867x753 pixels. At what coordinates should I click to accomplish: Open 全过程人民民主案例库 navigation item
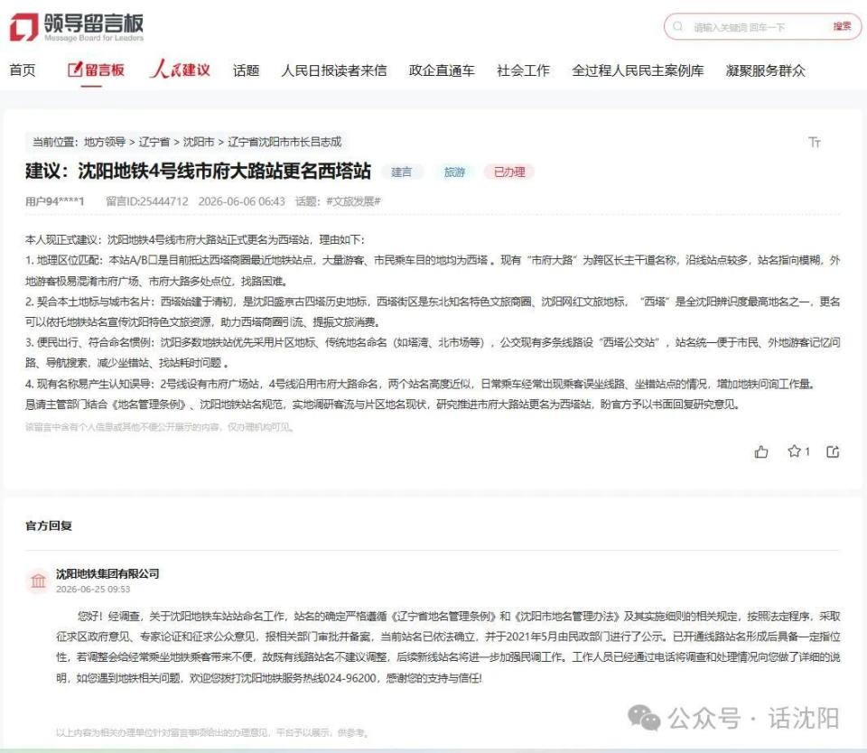coord(638,70)
